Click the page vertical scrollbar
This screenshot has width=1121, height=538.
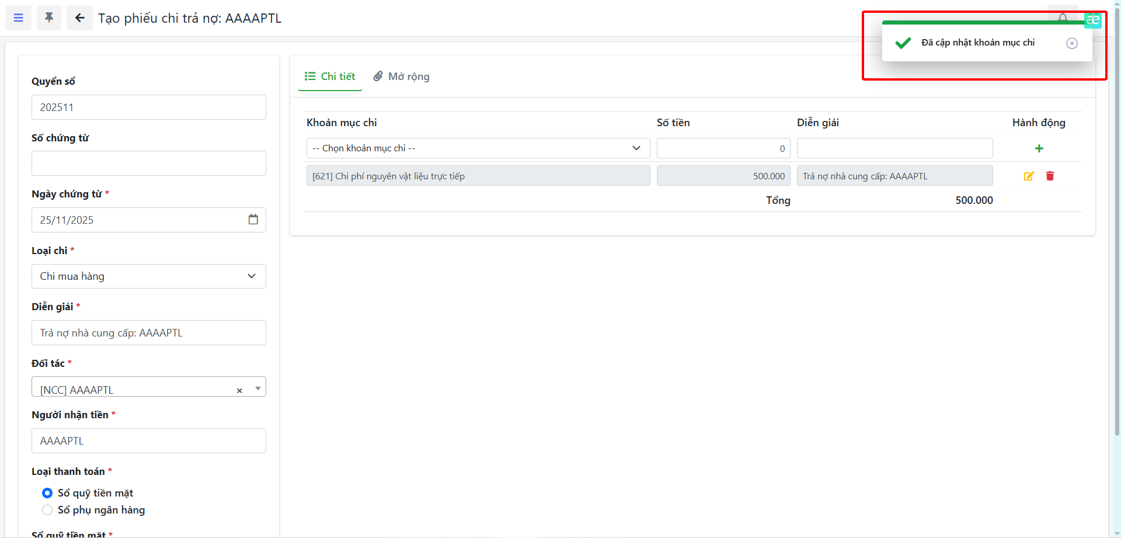[x=1116, y=234]
